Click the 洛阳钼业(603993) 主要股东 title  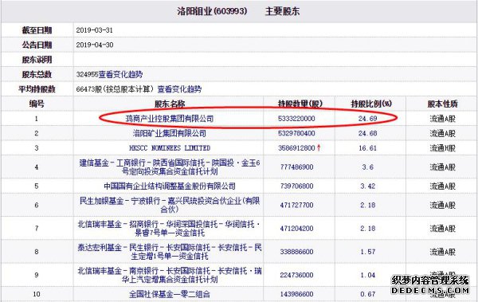(238, 11)
